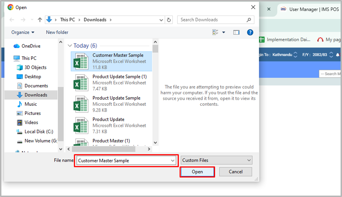
Task: Click the OneDrive cloud icon in sidebar
Action: pyautogui.click(x=17, y=46)
